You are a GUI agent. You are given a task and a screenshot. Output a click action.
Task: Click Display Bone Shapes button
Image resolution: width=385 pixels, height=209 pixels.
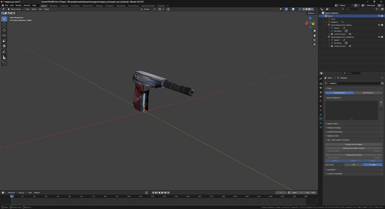pos(353,144)
